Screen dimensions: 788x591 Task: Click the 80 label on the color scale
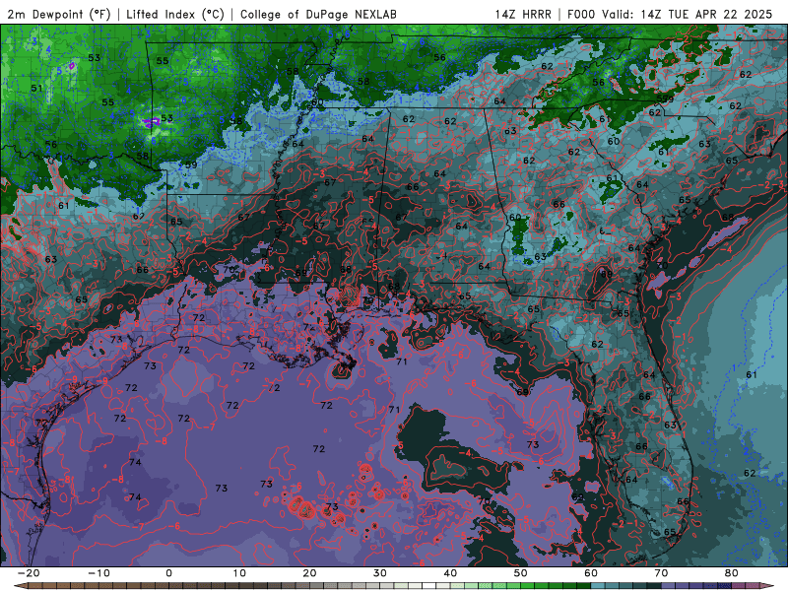(732, 573)
